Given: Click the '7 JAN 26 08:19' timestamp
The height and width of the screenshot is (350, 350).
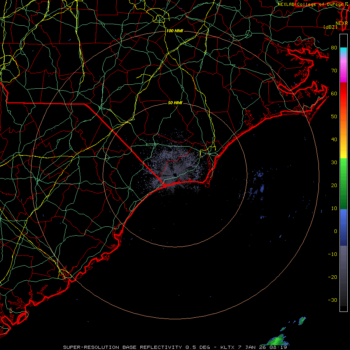Looking at the screenshot, I should (262, 347).
